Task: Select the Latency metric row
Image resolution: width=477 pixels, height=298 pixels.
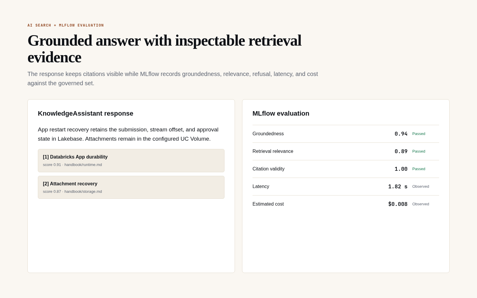Action: coord(346,187)
